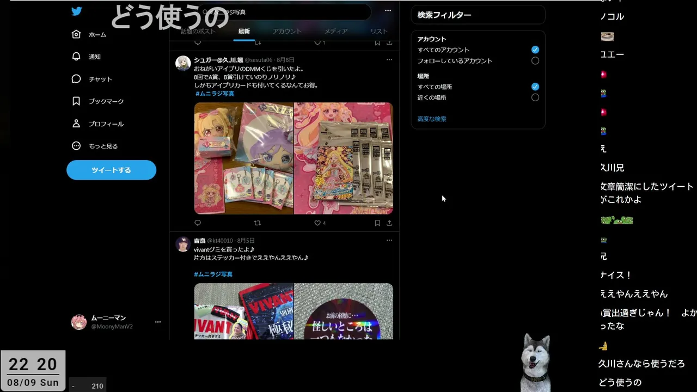Viewport: 697px width, 392px height.
Task: Select すべてのアカウント filter
Action: [535, 50]
